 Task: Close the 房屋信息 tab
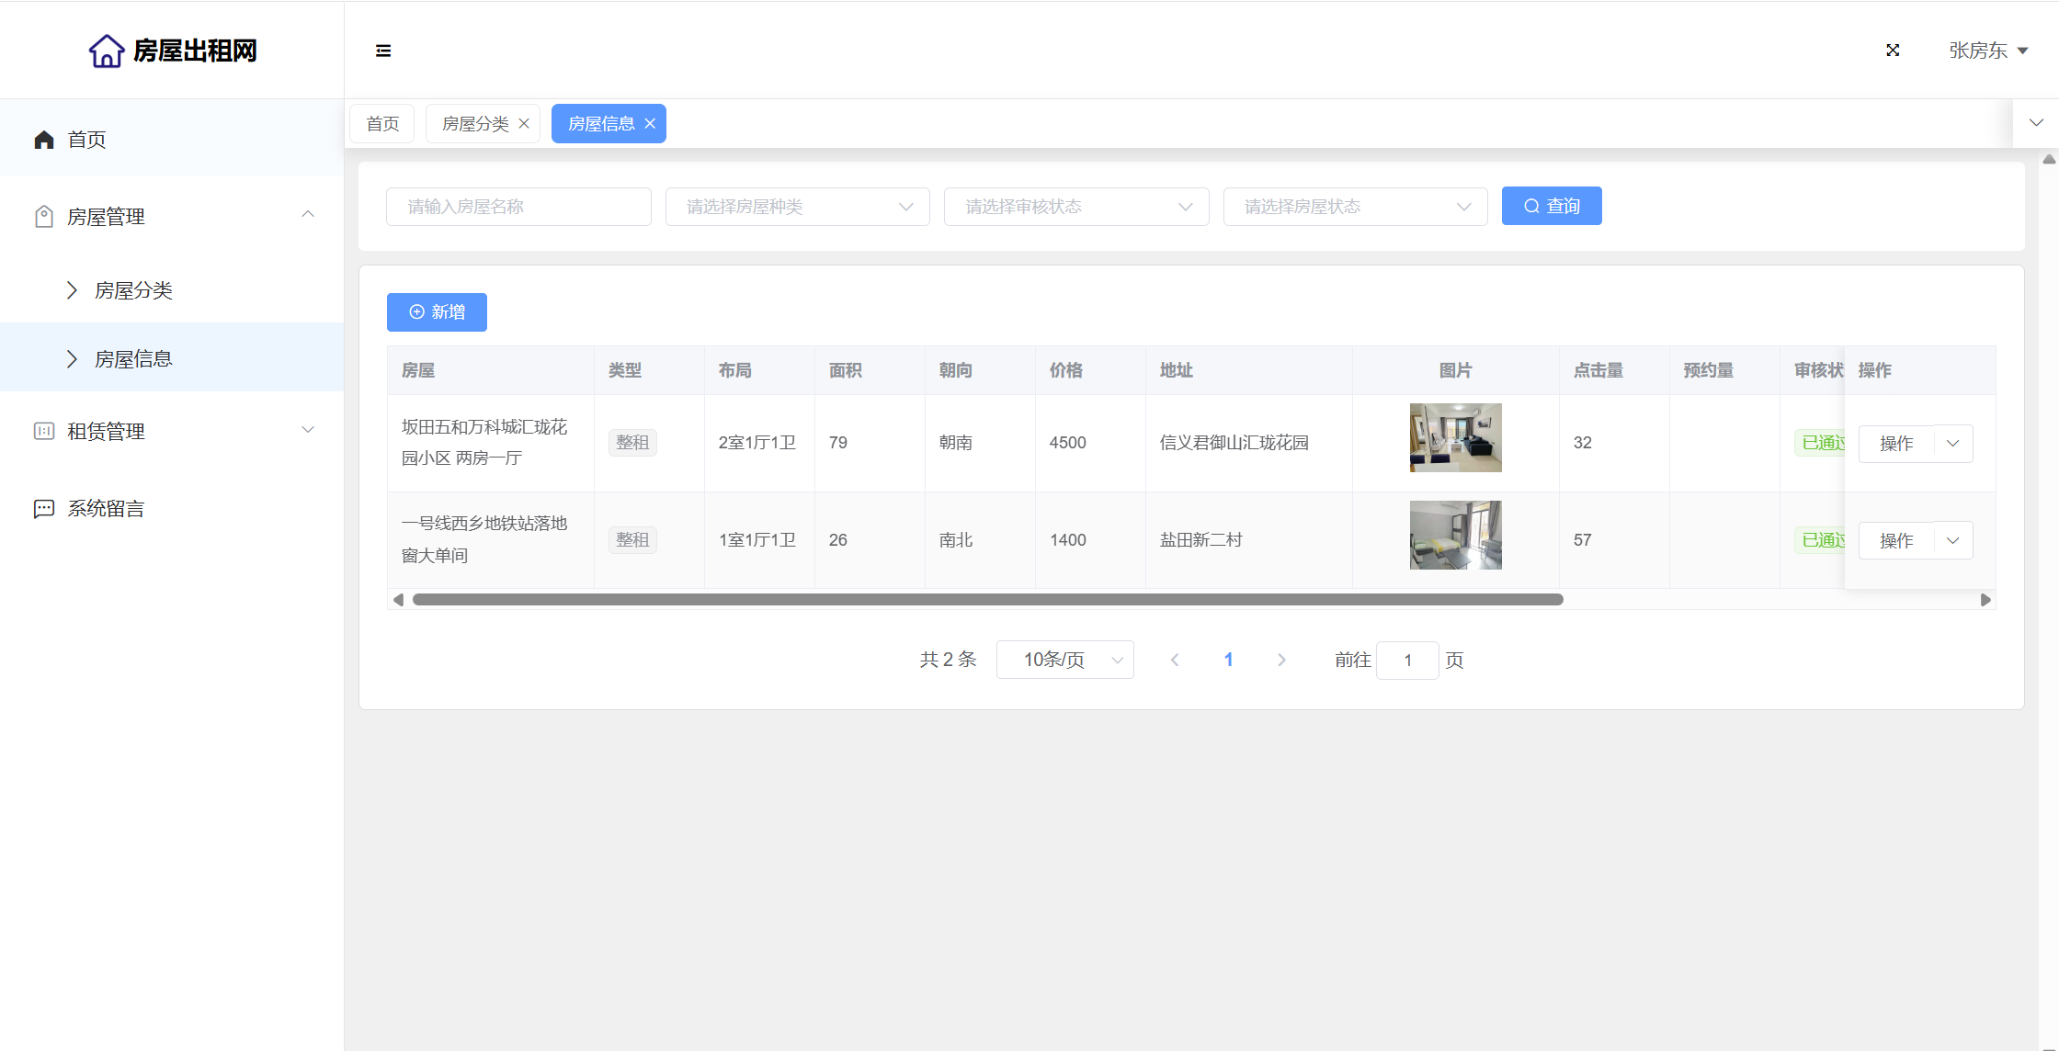tap(650, 124)
